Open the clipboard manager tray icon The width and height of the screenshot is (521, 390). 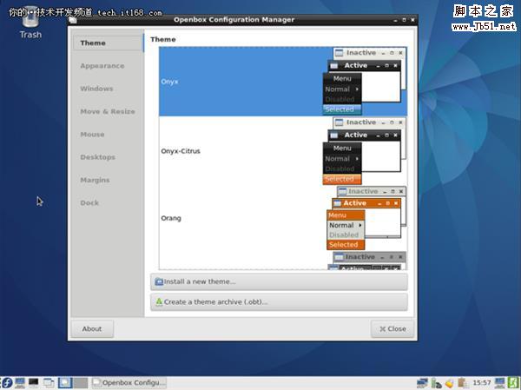click(x=463, y=383)
